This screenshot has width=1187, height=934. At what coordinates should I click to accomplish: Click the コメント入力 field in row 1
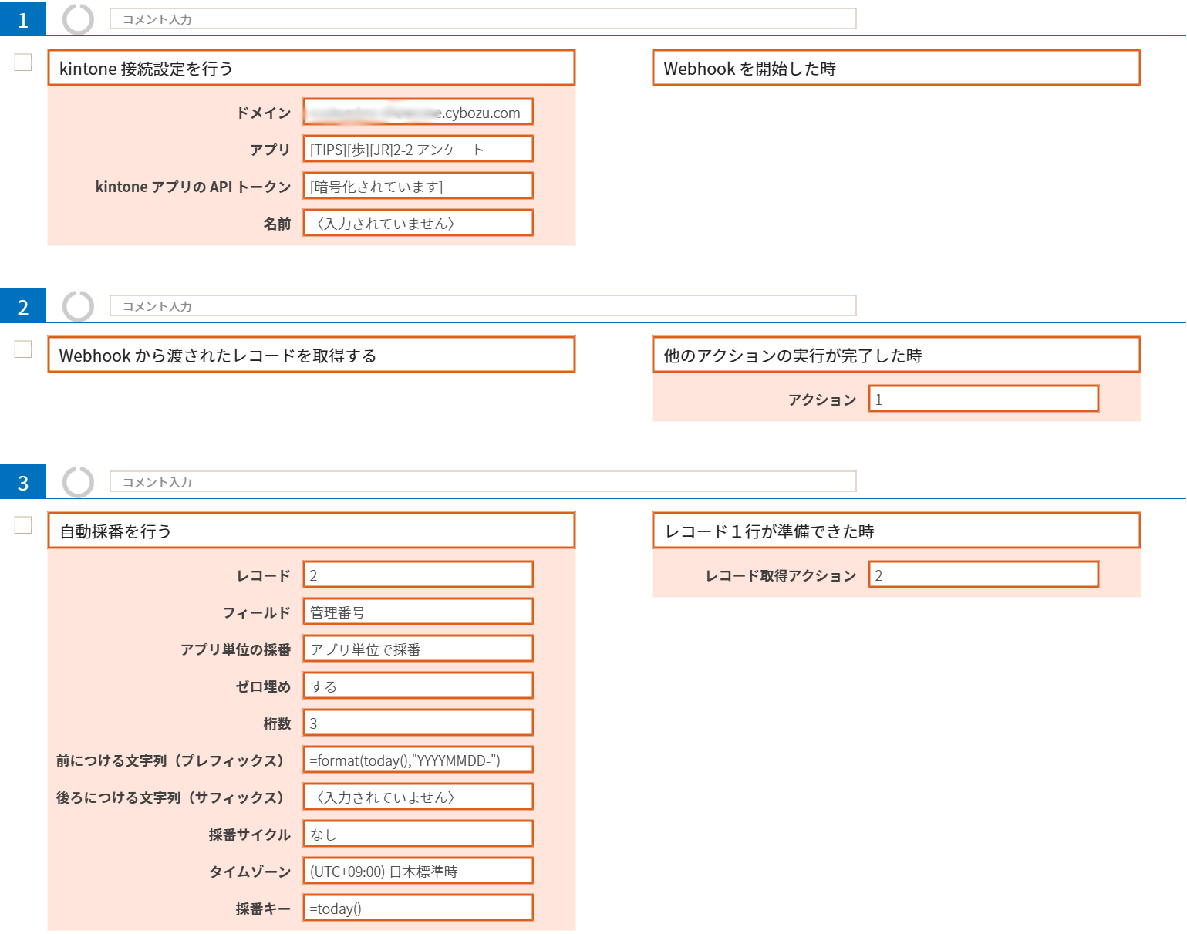pyautogui.click(x=483, y=19)
